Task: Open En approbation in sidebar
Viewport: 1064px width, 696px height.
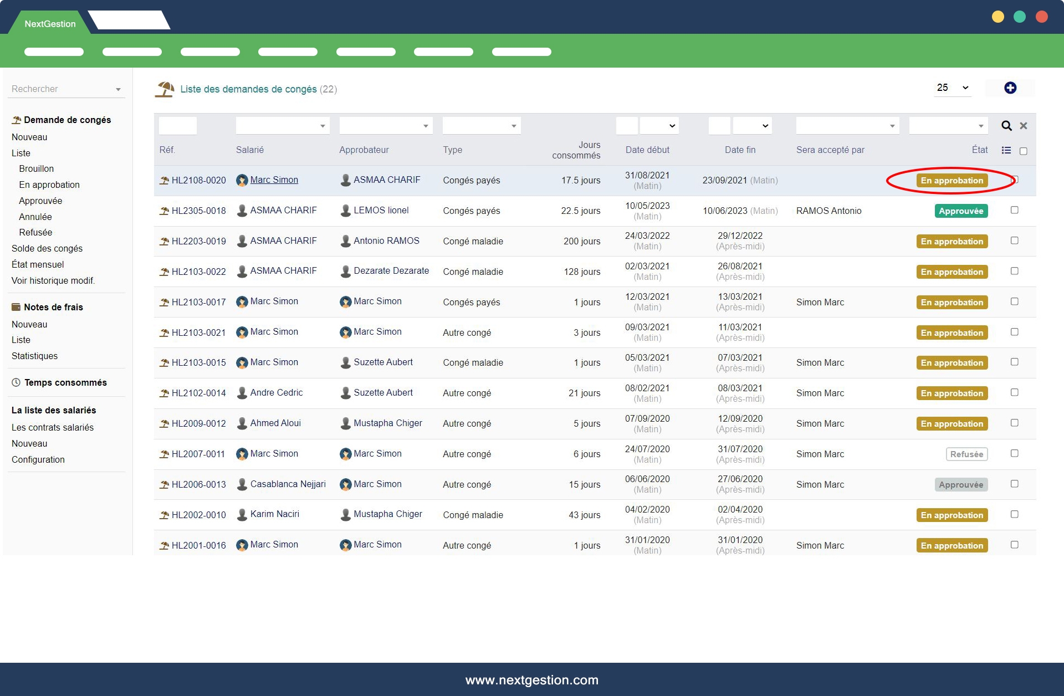Action: click(x=49, y=185)
